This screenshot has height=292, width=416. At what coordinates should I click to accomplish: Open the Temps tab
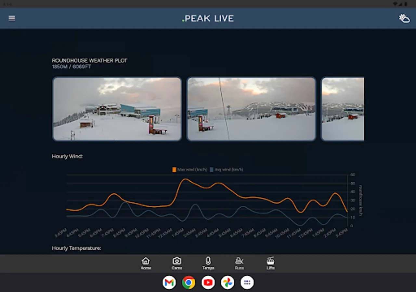tap(208, 263)
